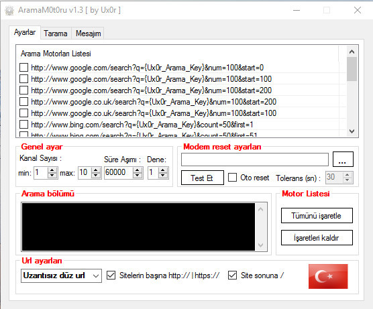Screen dimensions: 373x309
Task: Uncheck the Site sonuna / option
Action: pos(232,275)
